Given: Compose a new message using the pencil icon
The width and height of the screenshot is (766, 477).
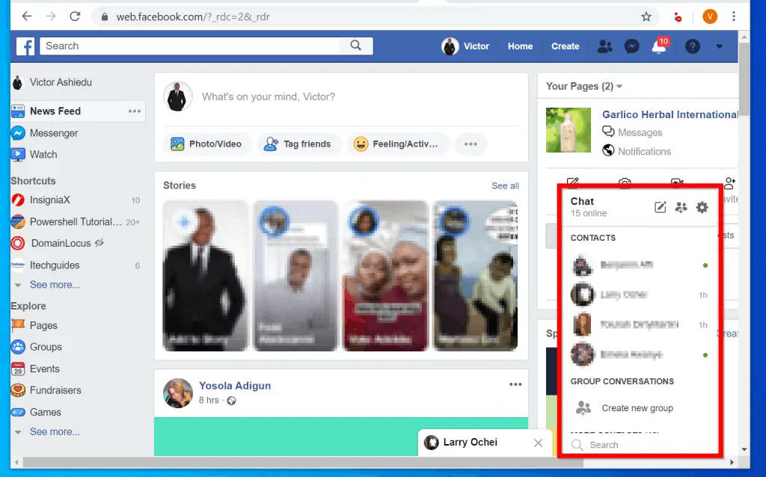Looking at the screenshot, I should pos(660,207).
